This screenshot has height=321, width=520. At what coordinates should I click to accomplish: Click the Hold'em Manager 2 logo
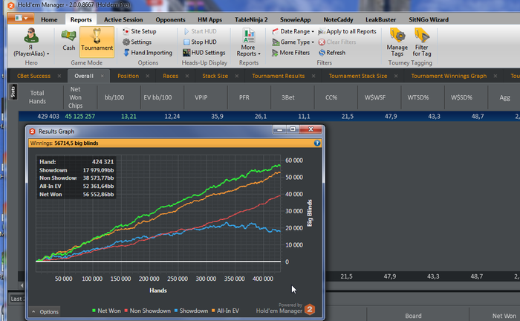pyautogui.click(x=310, y=309)
